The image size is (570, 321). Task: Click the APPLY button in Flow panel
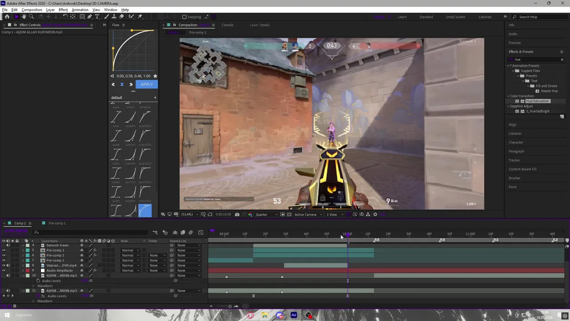[147, 84]
